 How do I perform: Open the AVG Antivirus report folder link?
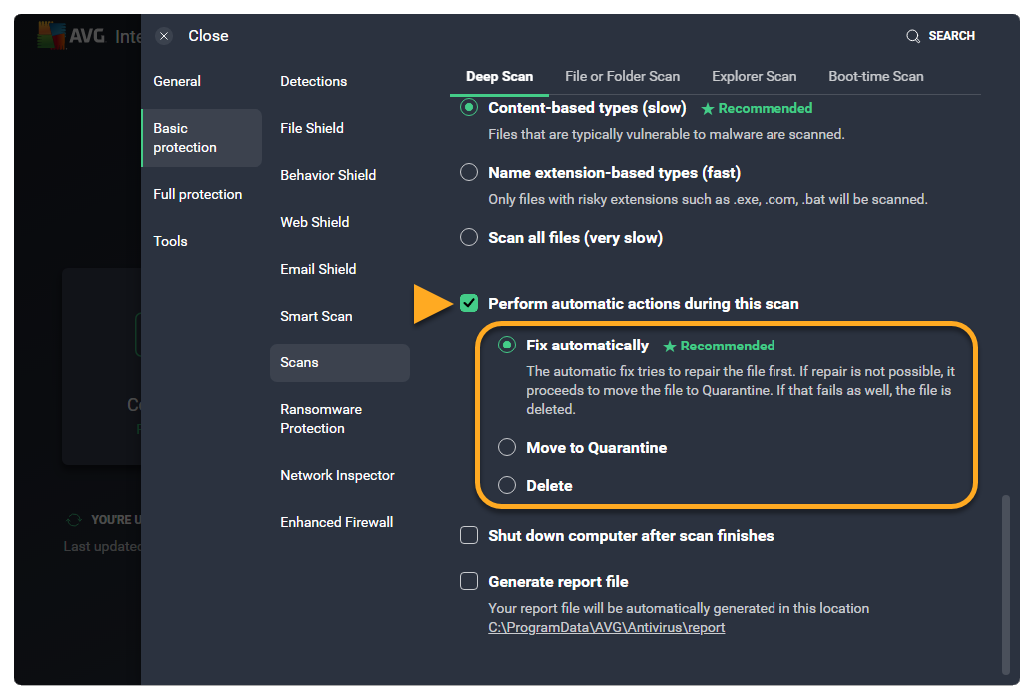coord(606,628)
